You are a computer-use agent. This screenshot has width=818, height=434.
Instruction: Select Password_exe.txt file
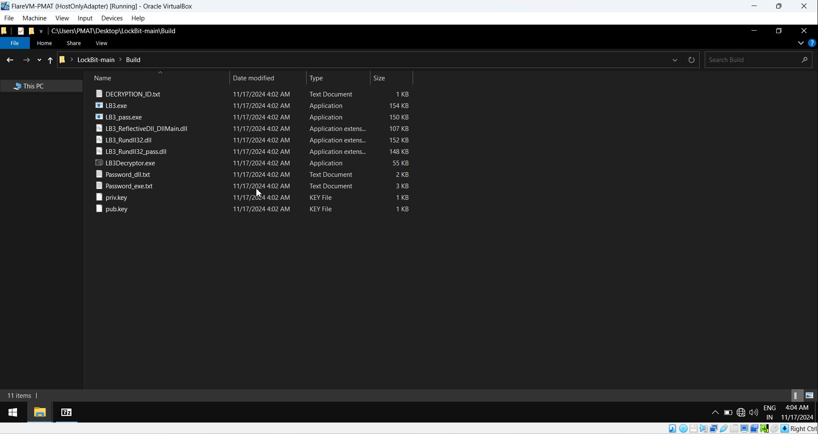(129, 186)
